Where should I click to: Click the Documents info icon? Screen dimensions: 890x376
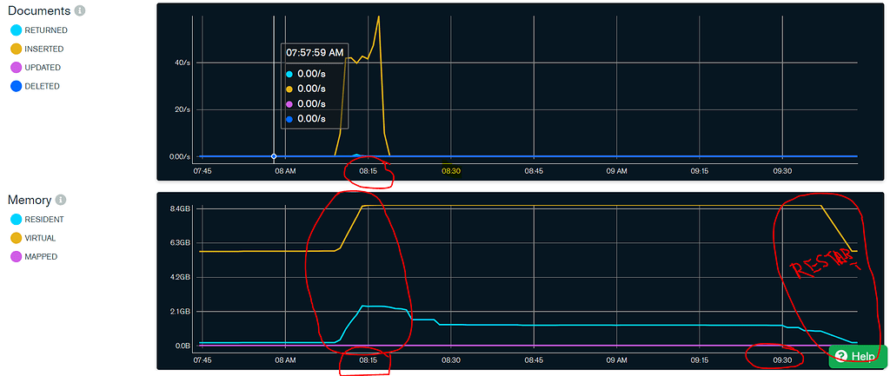pyautogui.click(x=80, y=11)
